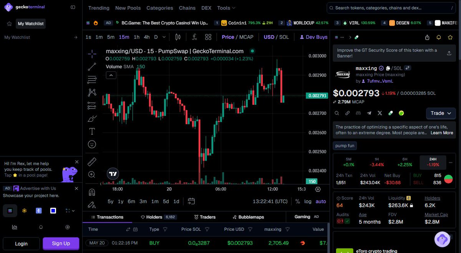Toggle percent scale on the chart
461x253 pixels.
pyautogui.click(x=298, y=202)
